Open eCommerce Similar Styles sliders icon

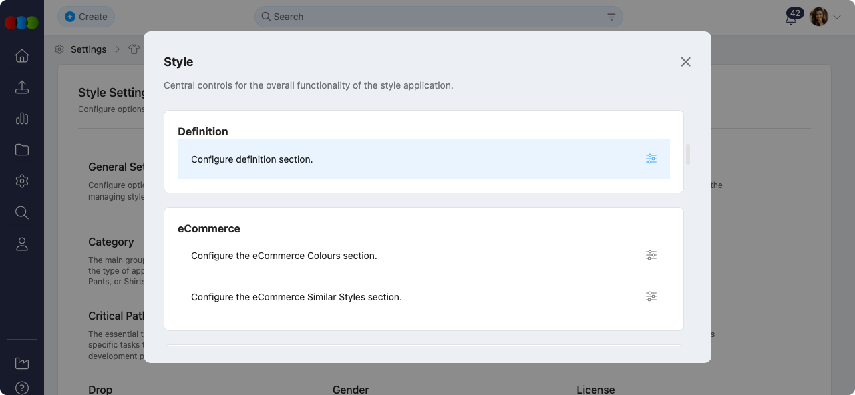point(651,296)
